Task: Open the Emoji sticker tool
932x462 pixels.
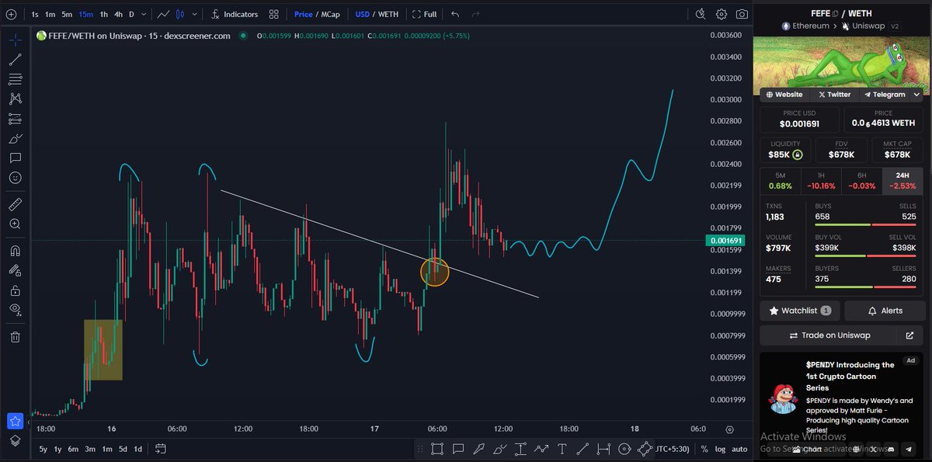Action: 16,177
